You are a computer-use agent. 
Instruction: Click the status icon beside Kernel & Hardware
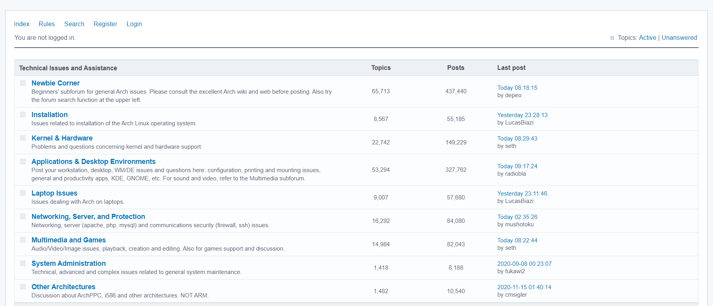[x=23, y=138]
